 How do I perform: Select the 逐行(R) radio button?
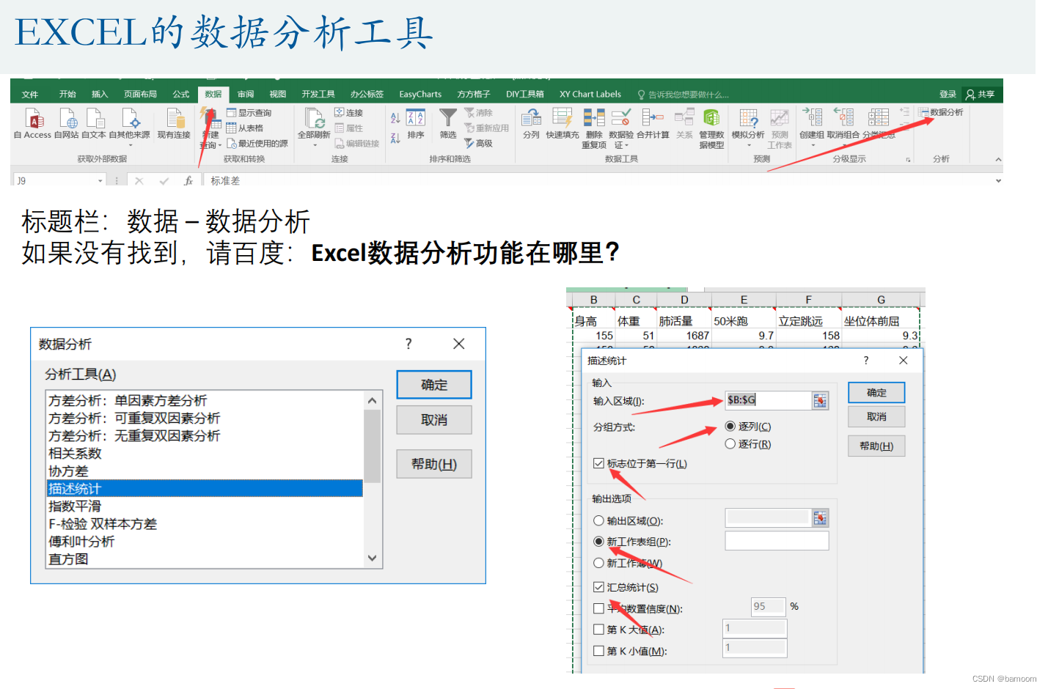[x=730, y=444]
